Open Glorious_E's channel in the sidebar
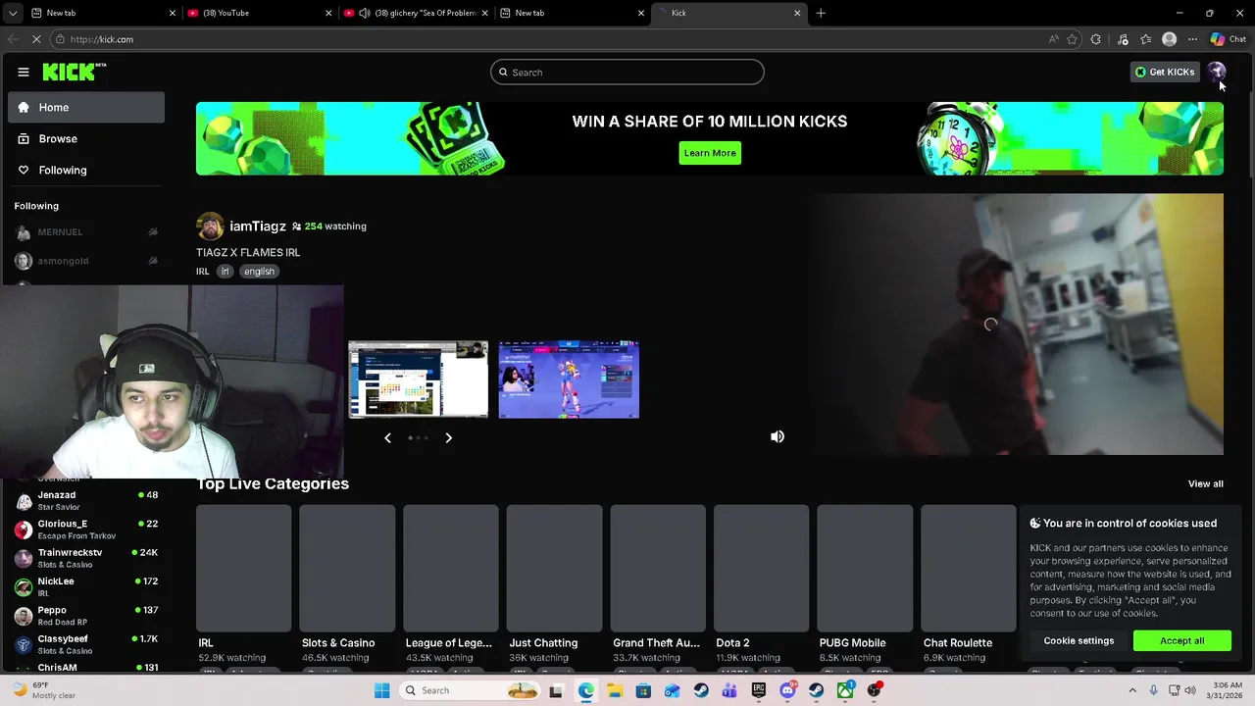Image resolution: width=1255 pixels, height=706 pixels. (86, 529)
